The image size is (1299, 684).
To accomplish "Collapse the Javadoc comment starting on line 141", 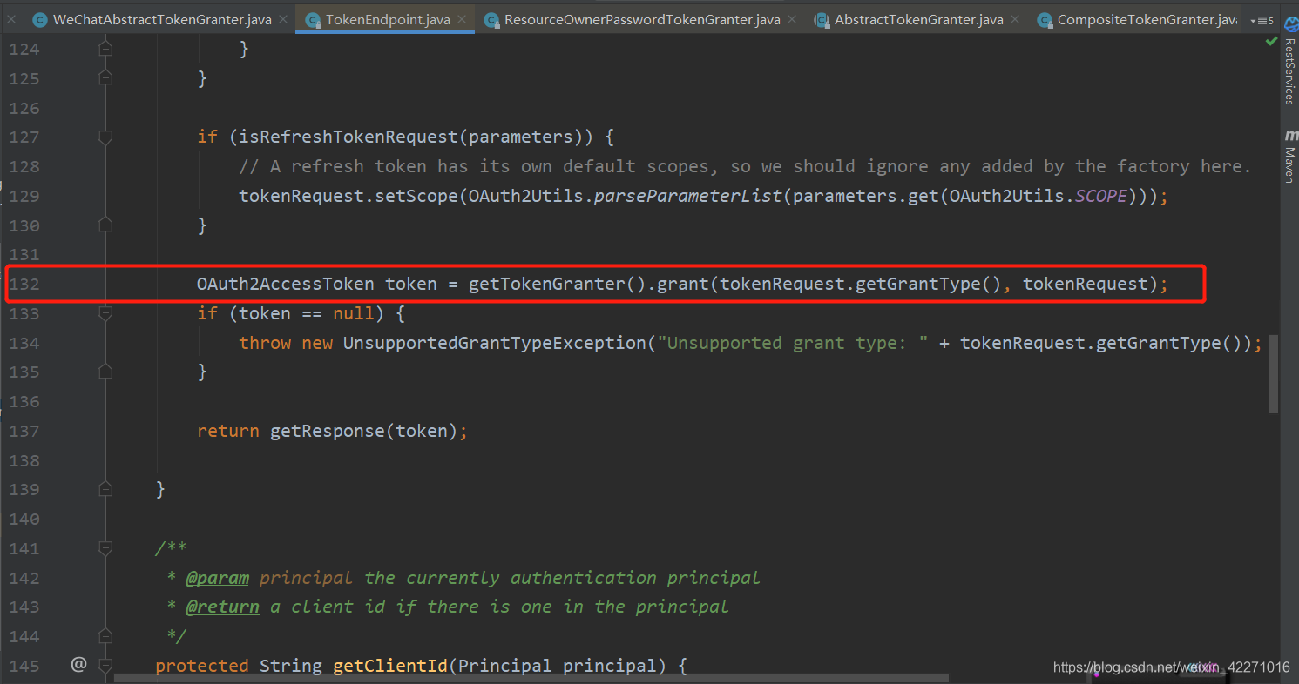I will click(105, 548).
